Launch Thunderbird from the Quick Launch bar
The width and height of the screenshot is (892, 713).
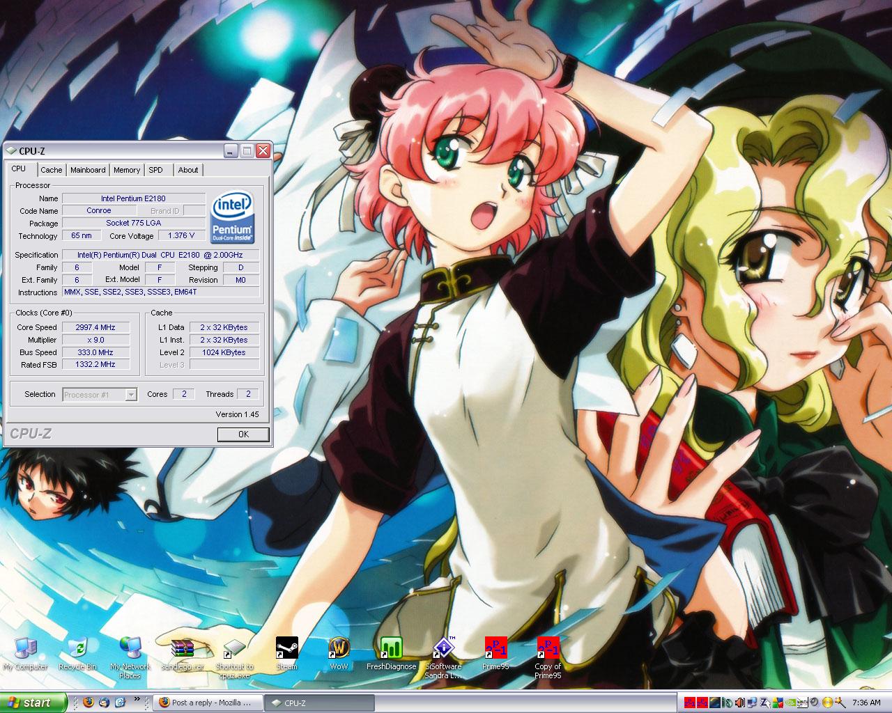[x=104, y=702]
